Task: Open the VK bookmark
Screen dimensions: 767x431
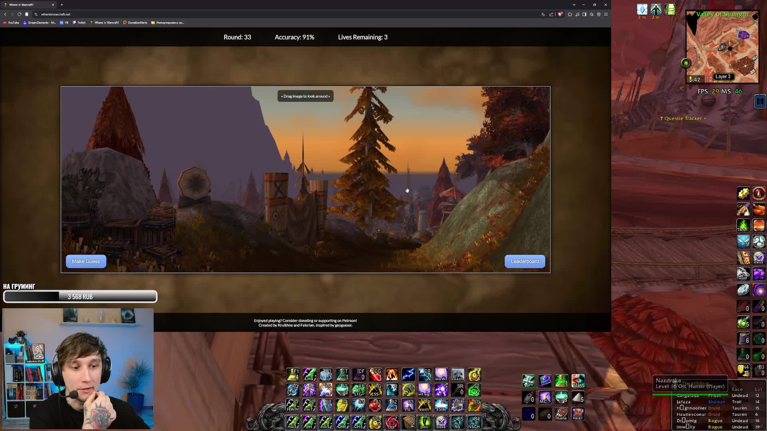Action: click(64, 23)
